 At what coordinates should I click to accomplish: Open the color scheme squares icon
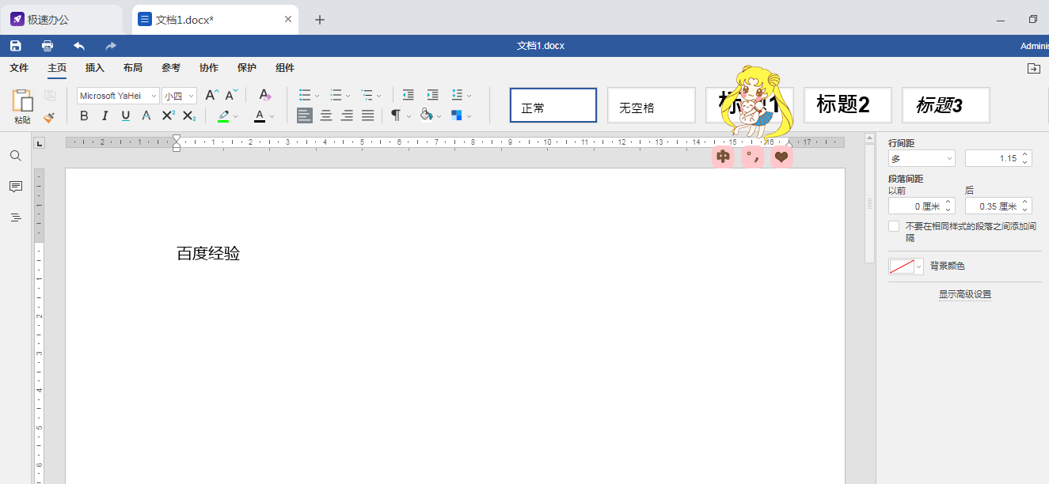(457, 116)
